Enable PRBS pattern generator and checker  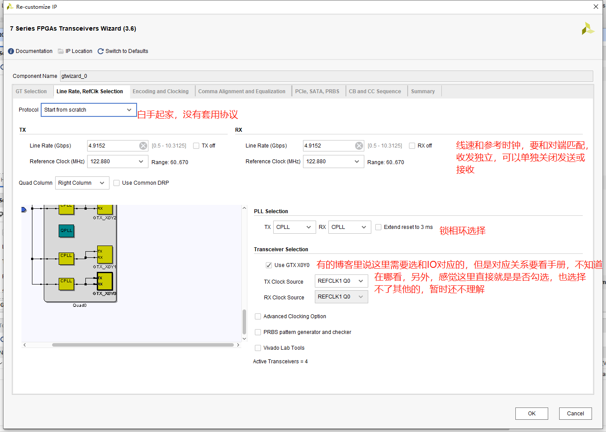click(x=258, y=332)
